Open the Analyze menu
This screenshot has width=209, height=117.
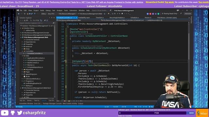pos(59,10)
